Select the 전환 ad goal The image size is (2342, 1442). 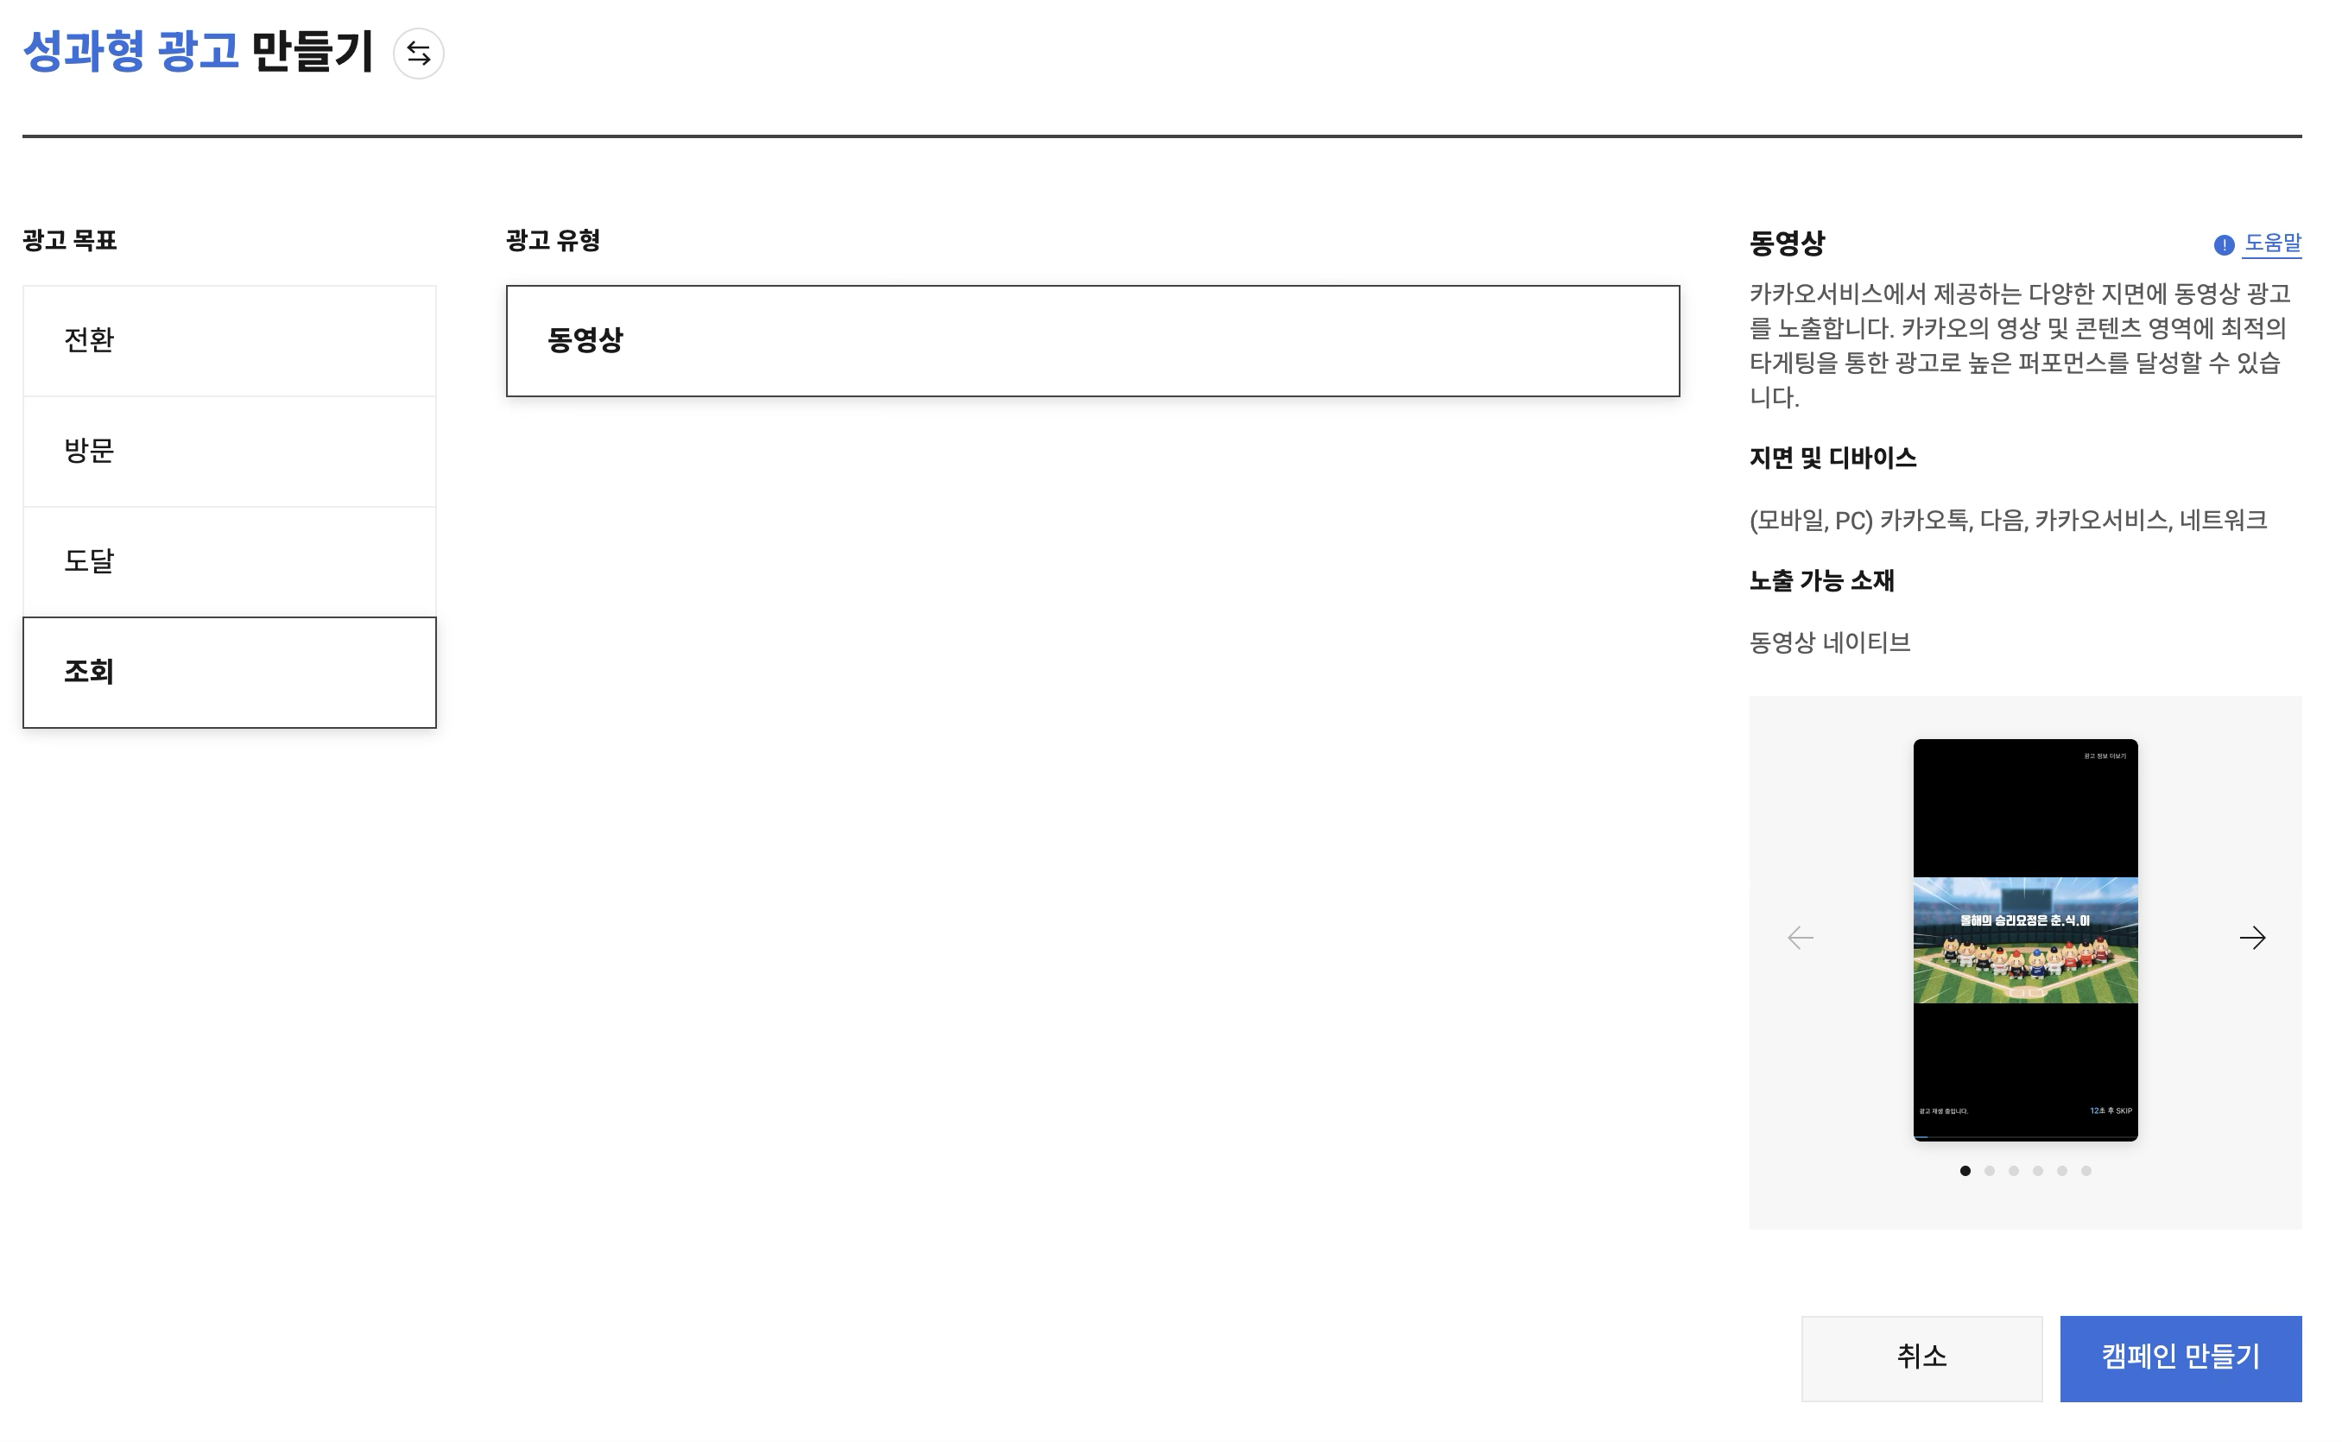click(229, 340)
